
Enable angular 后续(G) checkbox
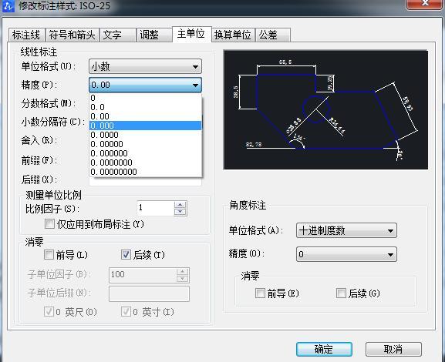click(341, 293)
